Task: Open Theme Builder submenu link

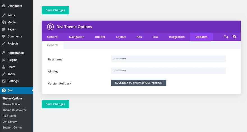Action: click(12, 104)
